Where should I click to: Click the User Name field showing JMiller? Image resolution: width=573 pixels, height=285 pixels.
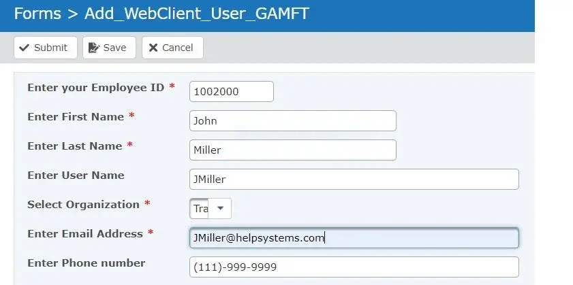coord(354,180)
